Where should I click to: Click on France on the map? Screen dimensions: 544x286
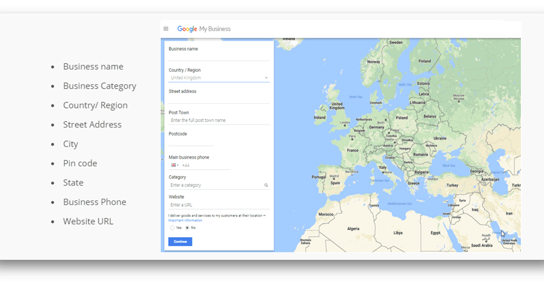point(353,150)
